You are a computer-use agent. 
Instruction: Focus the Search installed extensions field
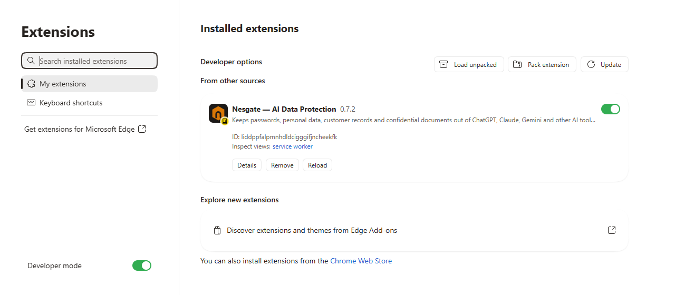89,61
